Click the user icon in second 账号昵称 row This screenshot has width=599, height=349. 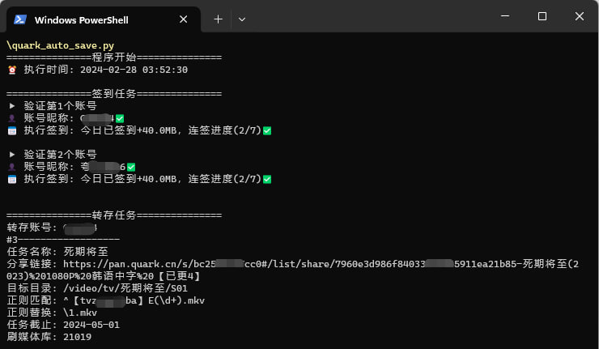(12, 167)
